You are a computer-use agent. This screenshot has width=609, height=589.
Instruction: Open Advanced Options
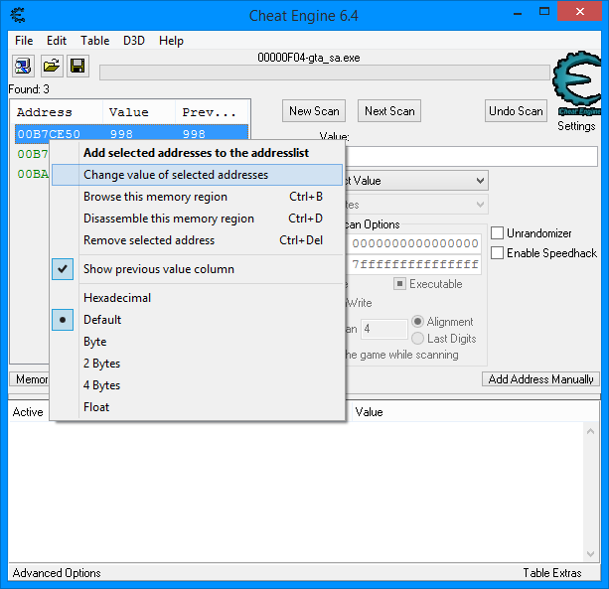(57, 573)
